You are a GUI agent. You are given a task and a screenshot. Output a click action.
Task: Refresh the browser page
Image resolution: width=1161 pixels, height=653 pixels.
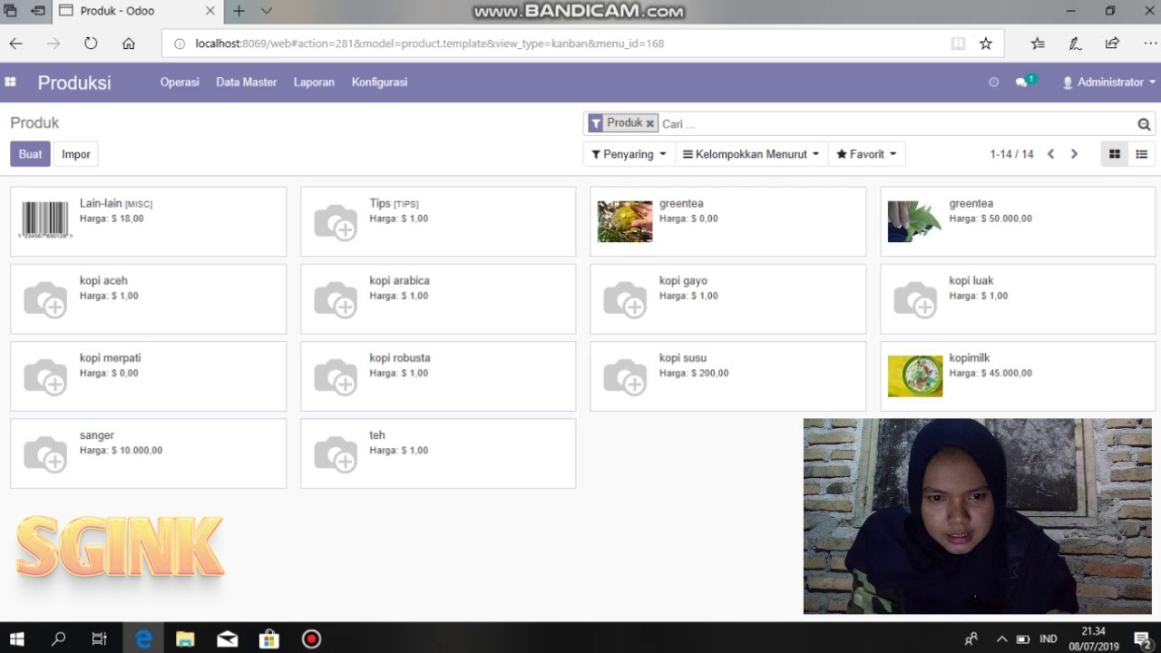91,44
